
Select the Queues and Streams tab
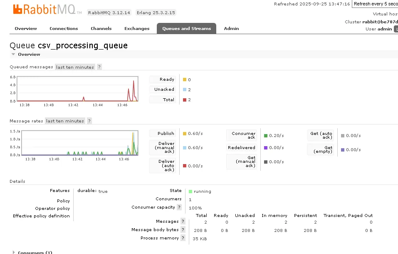click(187, 28)
